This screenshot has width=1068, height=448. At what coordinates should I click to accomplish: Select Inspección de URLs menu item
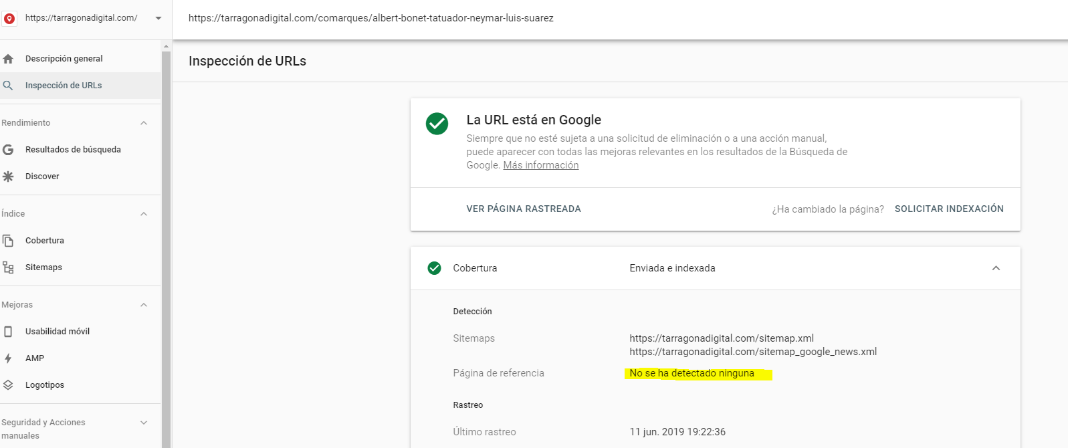point(80,86)
